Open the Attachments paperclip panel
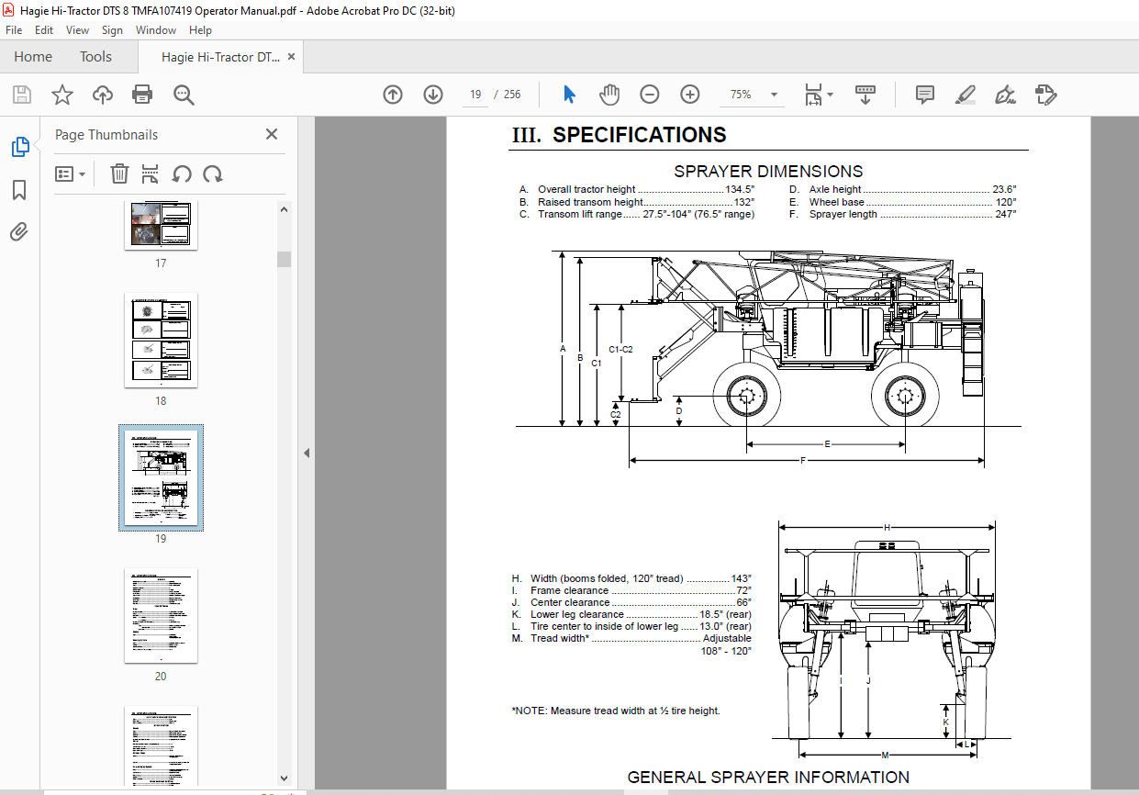This screenshot has width=1139, height=795. click(19, 231)
